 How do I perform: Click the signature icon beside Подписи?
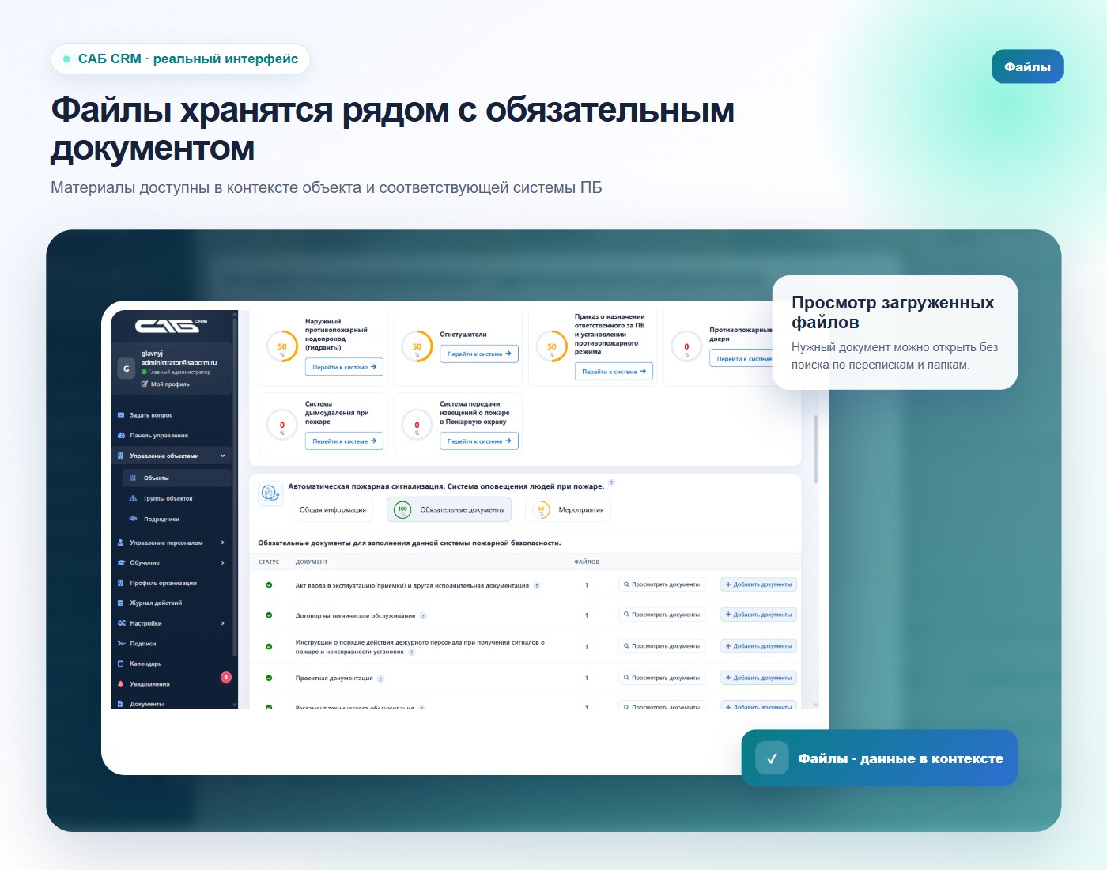click(x=121, y=644)
